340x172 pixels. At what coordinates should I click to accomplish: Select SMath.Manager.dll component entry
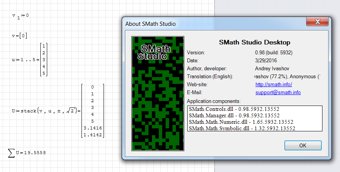(234, 115)
